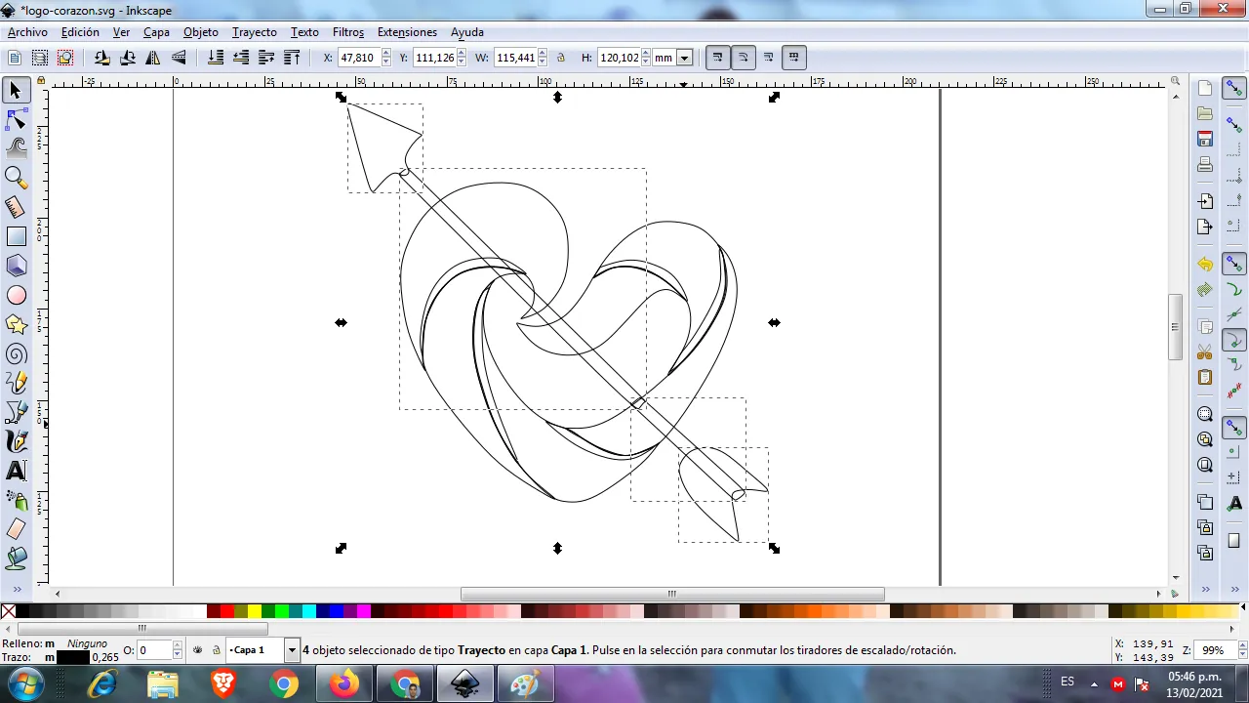Open the Capa 1 layer dropdown

[291, 650]
